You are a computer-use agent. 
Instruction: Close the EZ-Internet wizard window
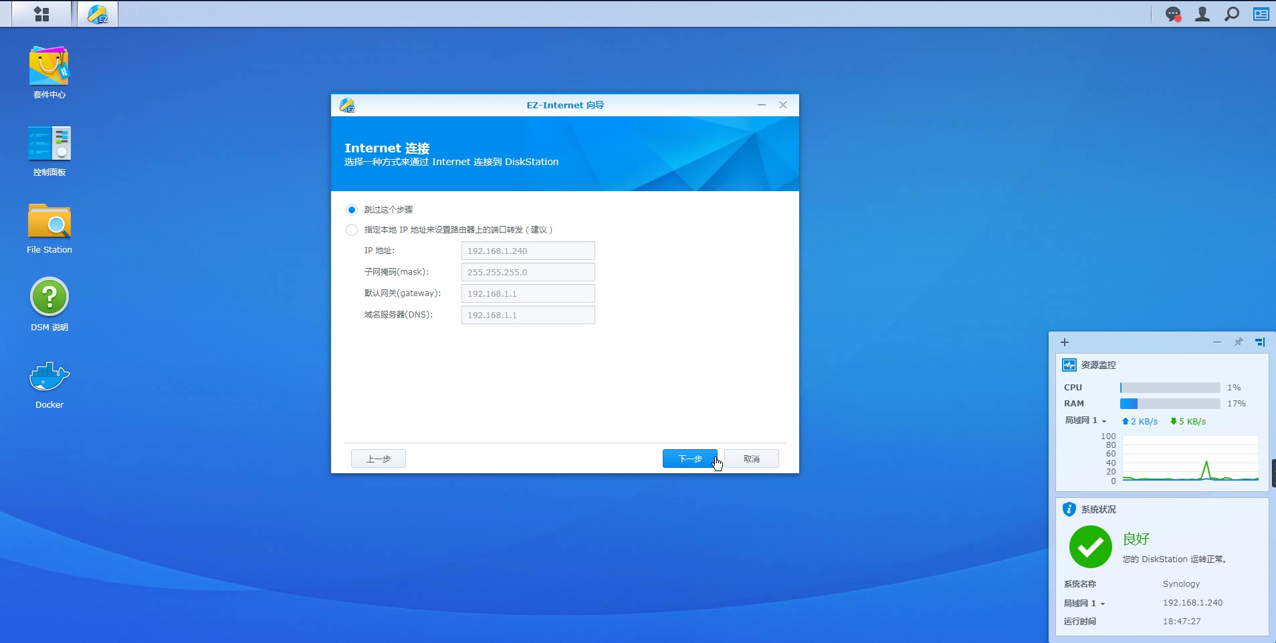pos(783,105)
